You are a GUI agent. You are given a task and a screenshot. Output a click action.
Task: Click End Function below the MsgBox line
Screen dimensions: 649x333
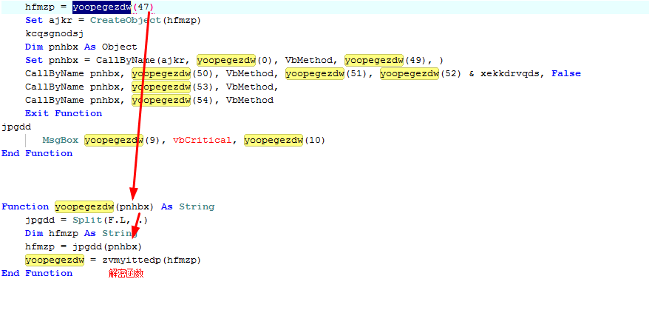pyautogui.click(x=37, y=154)
